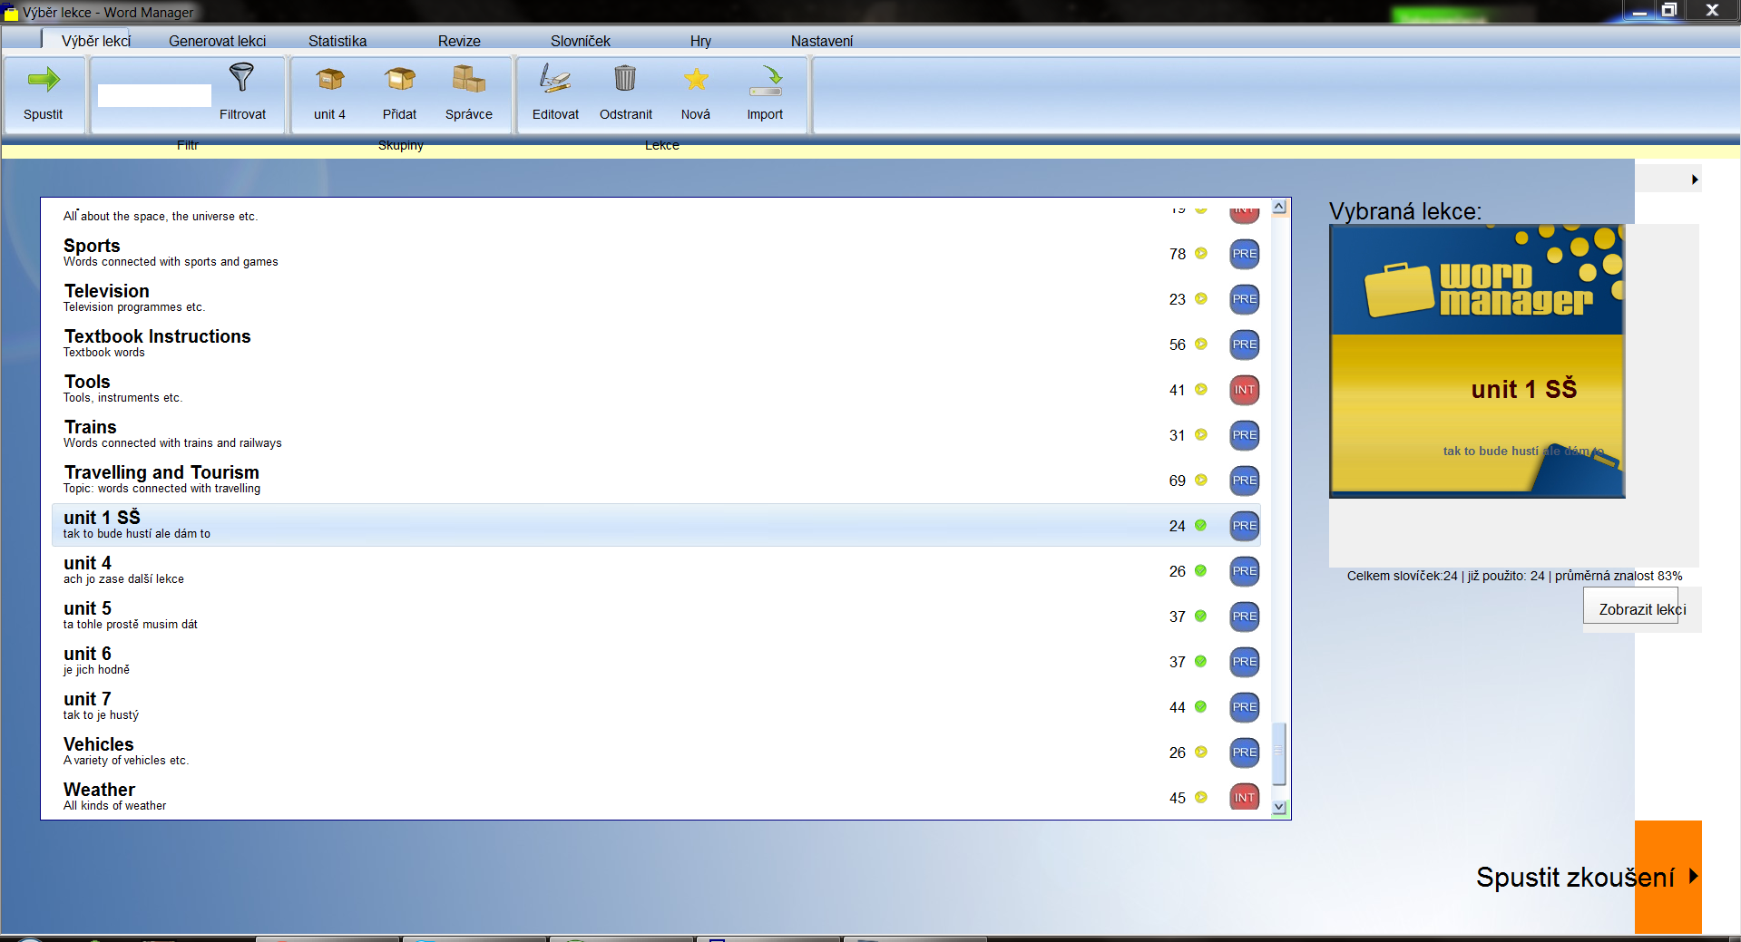Viewport: 1741px width, 942px height.
Task: Select the unit 4 lesson title in list
Action: pos(87,563)
